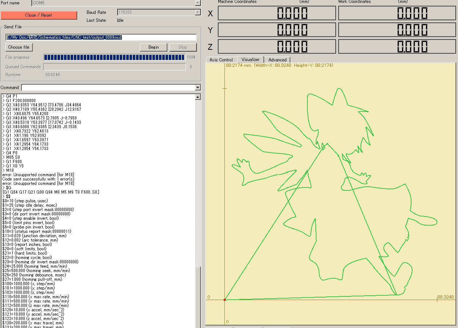Click the '$101=1000.000 (y, step/mm)' line
458x328 pixels.
[x=28, y=288]
